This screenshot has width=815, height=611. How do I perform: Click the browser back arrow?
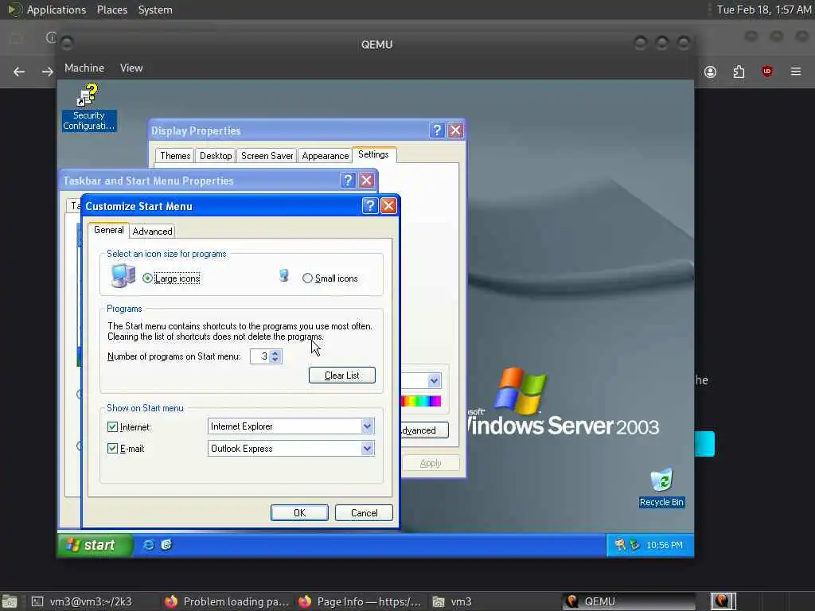(19, 72)
